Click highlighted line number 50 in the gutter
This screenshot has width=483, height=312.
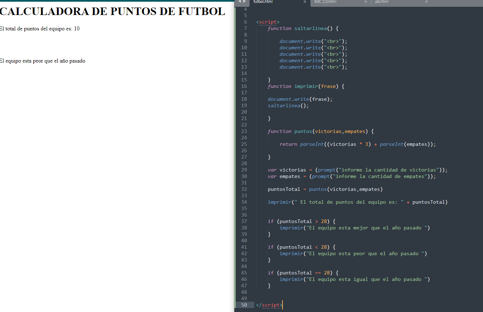(x=244, y=305)
